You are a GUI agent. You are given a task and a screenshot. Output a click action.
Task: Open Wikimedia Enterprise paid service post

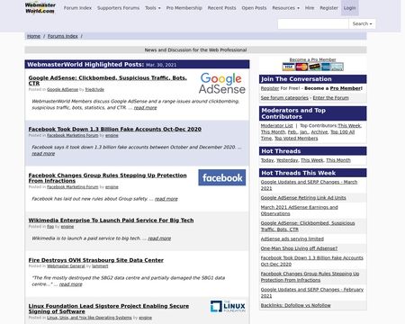(111, 220)
